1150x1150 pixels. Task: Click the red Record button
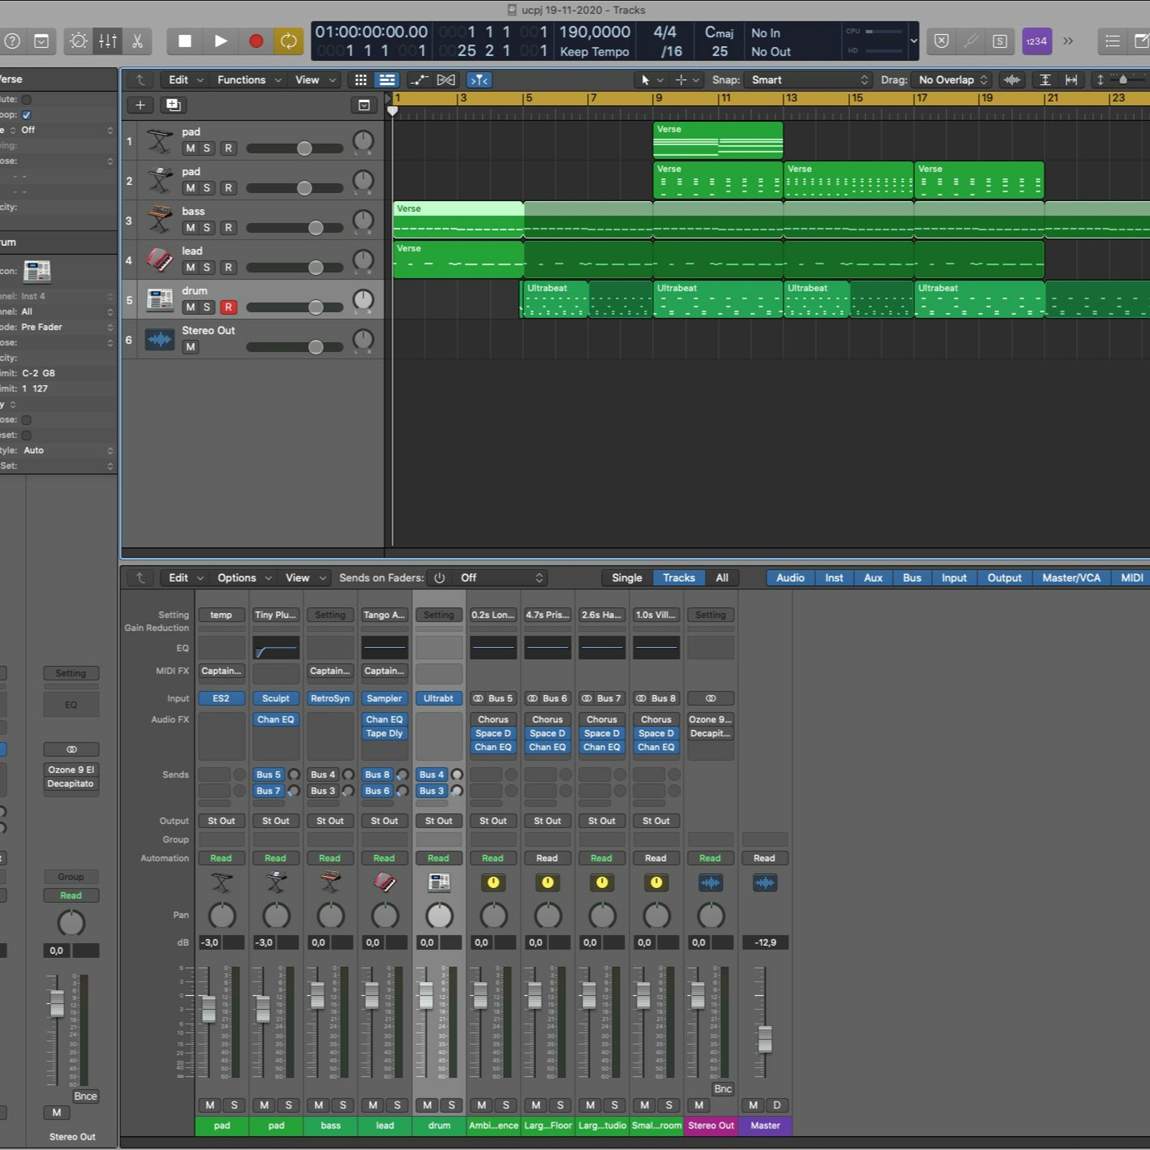click(x=256, y=41)
